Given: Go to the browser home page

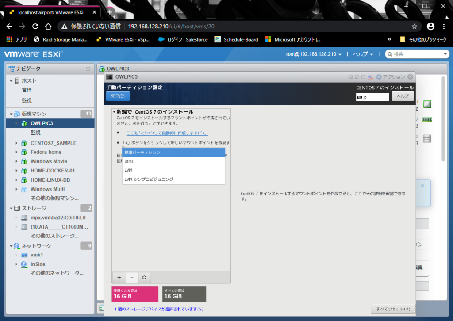Looking at the screenshot, I should [48, 27].
